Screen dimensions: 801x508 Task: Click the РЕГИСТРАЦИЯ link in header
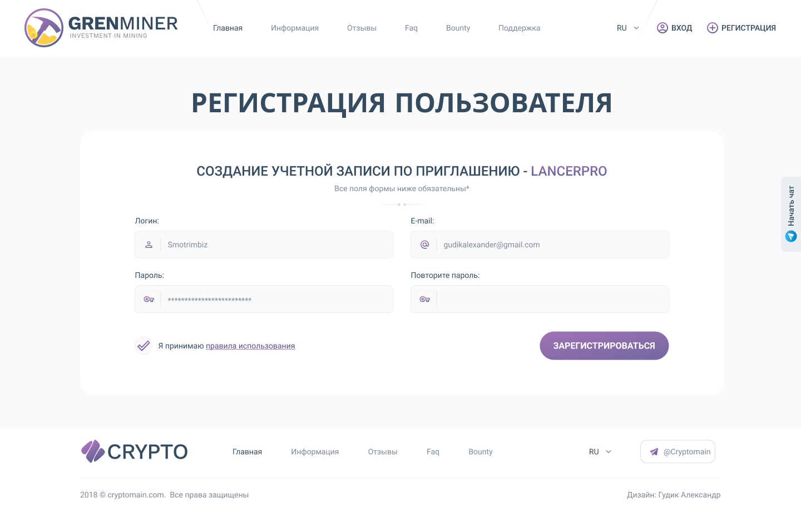coord(748,28)
